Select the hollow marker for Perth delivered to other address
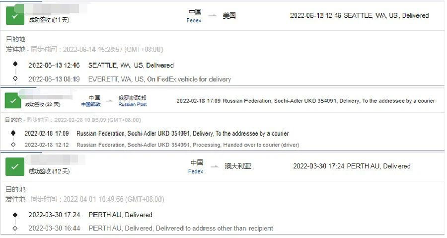The height and width of the screenshot is (238, 447). click(15, 228)
